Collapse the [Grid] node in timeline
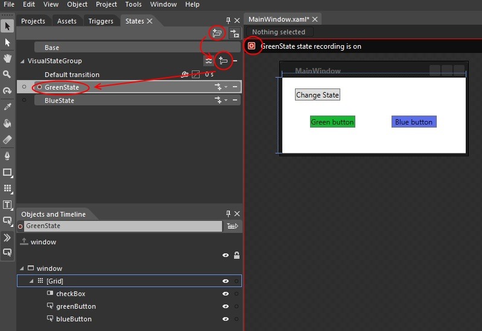 [x=31, y=281]
